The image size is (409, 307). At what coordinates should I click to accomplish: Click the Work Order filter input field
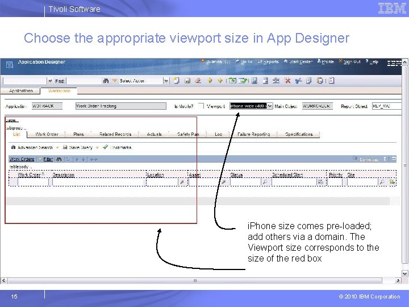pos(33,182)
